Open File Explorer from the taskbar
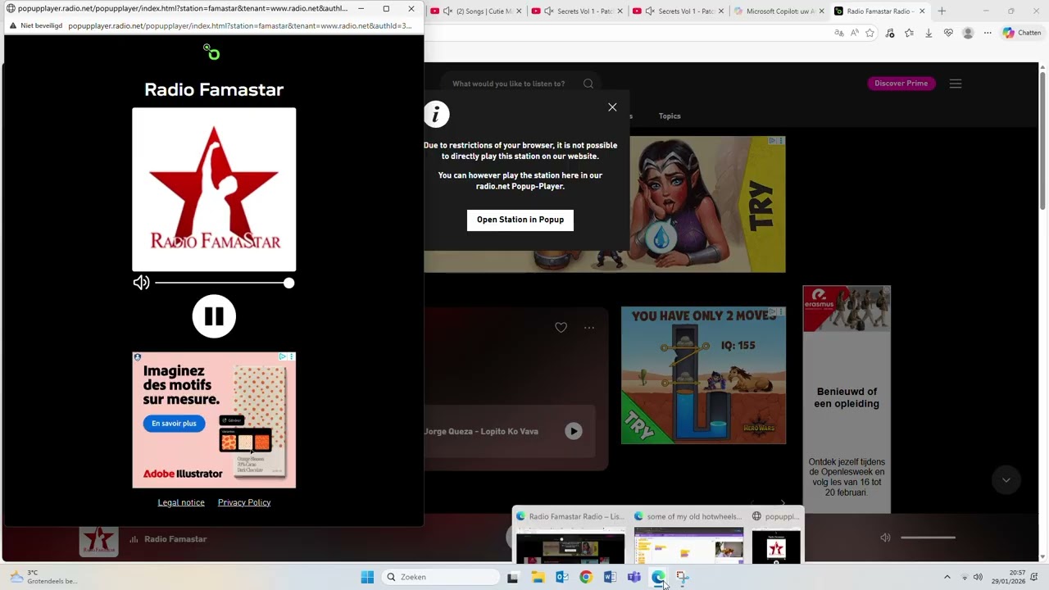 pos(538,577)
